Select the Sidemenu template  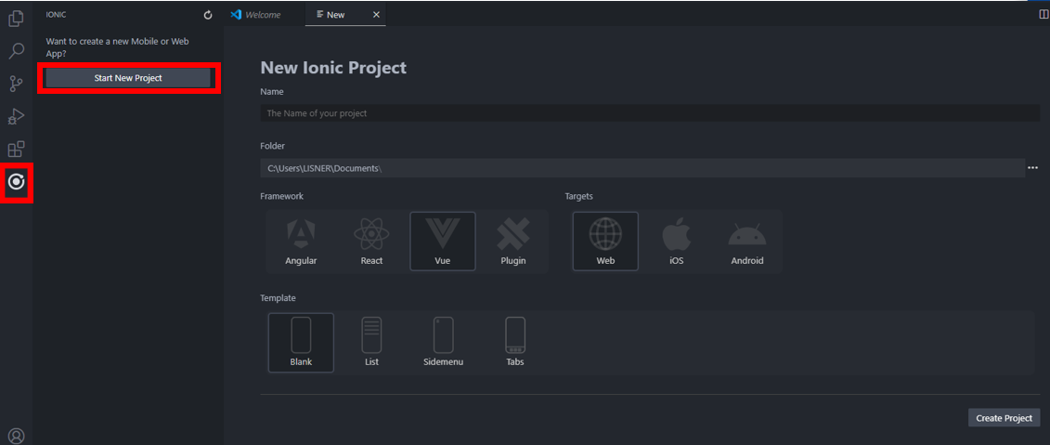tap(444, 343)
